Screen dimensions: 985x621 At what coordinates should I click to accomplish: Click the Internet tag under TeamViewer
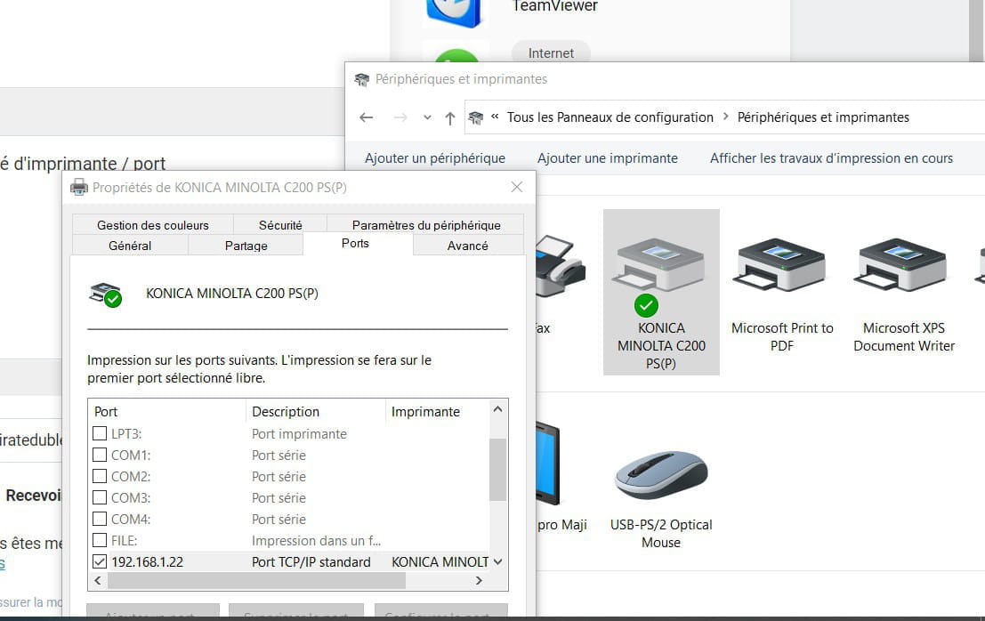click(551, 52)
